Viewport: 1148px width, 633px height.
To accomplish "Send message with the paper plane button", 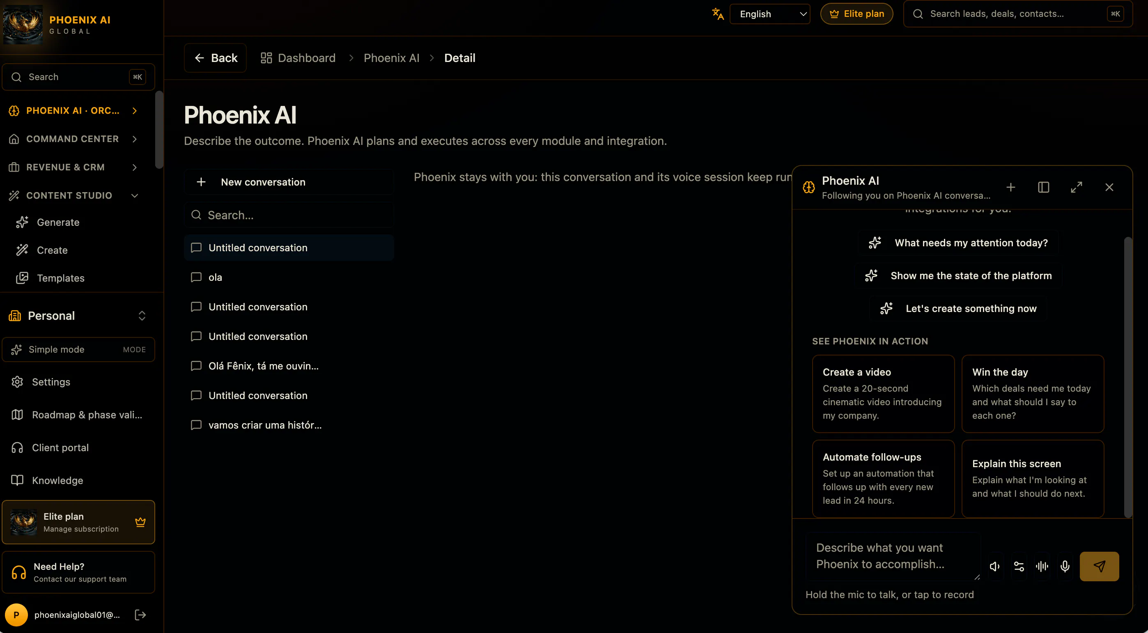I will point(1099,566).
